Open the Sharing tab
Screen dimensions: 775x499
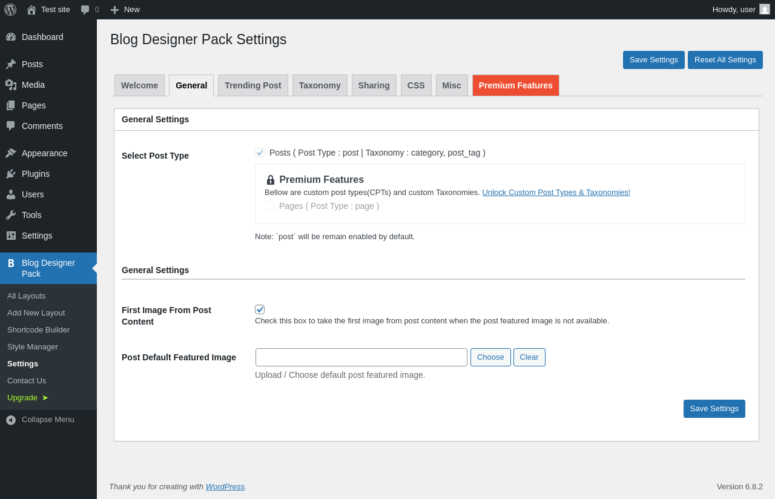374,85
